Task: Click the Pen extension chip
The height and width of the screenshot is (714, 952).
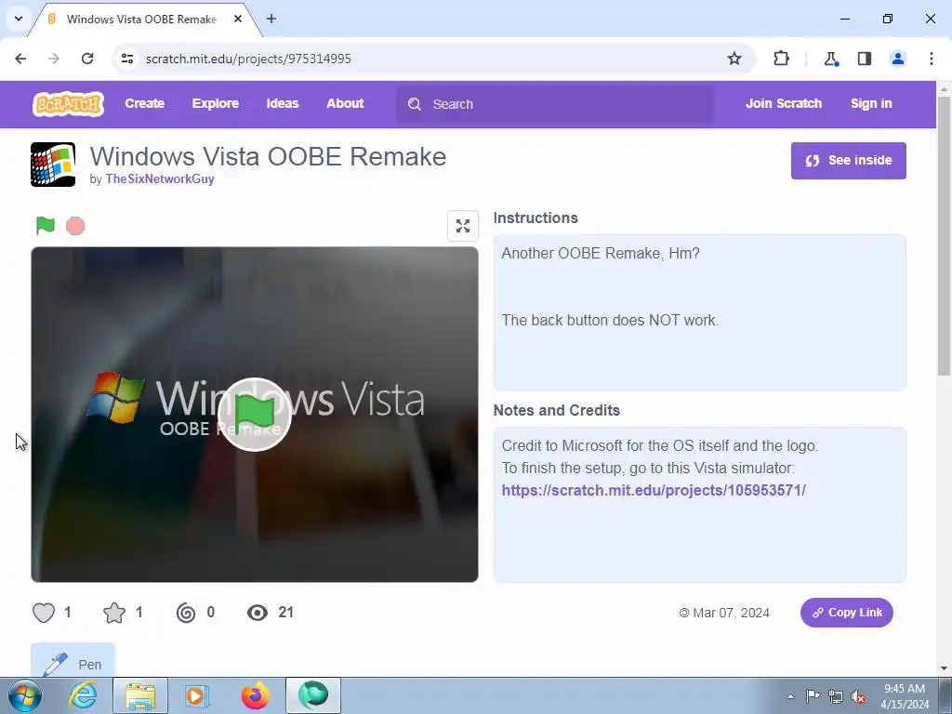Action: (x=73, y=662)
